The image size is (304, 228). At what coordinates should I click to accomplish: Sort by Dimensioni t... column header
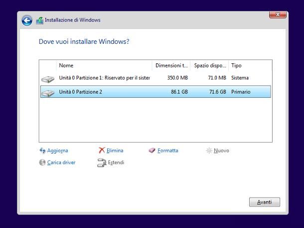point(171,65)
